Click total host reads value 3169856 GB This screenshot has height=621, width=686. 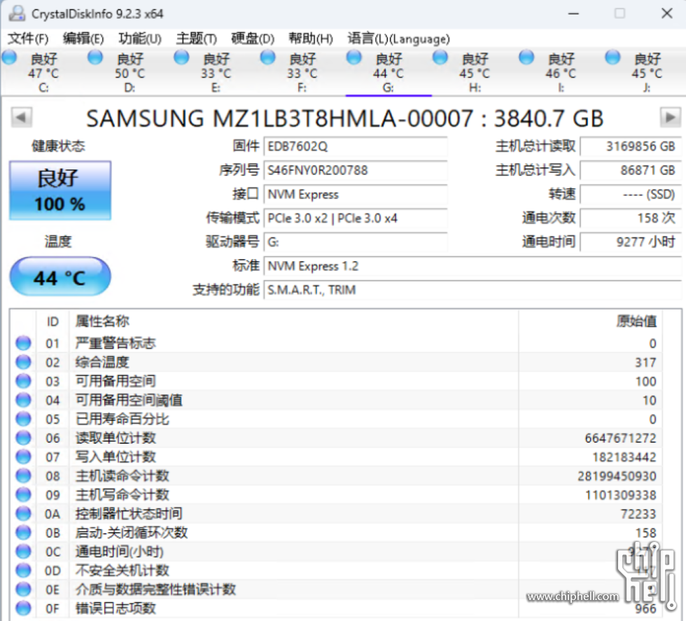[631, 146]
